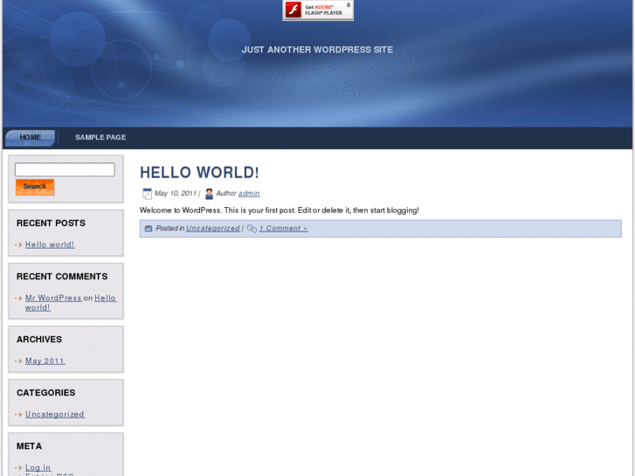This screenshot has width=635, height=476.
Task: Open the May 2011 archive link
Action: pyautogui.click(x=45, y=361)
